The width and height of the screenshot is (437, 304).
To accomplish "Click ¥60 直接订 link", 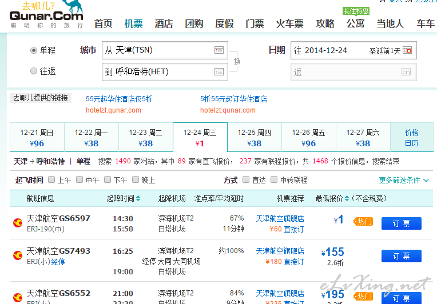I will [x=287, y=229].
